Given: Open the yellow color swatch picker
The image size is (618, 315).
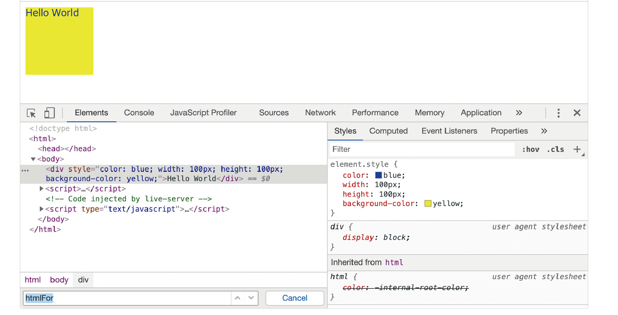Looking at the screenshot, I should (x=428, y=204).
